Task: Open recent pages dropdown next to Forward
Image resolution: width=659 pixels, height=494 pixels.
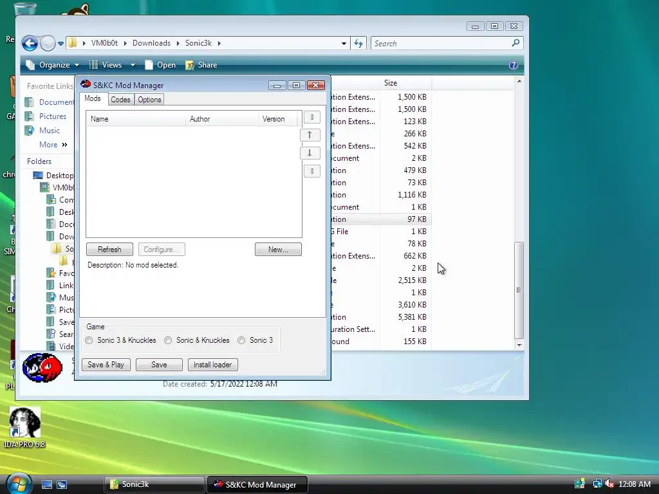Action: (61, 44)
